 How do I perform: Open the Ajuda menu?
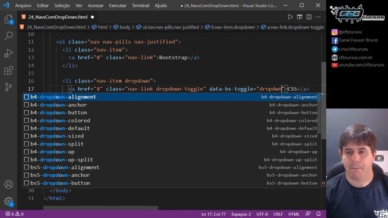click(x=161, y=5)
